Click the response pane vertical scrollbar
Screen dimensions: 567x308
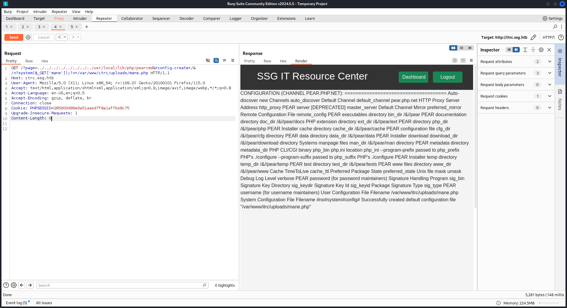click(475, 136)
